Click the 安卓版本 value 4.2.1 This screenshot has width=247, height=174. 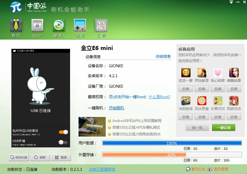tap(113, 76)
